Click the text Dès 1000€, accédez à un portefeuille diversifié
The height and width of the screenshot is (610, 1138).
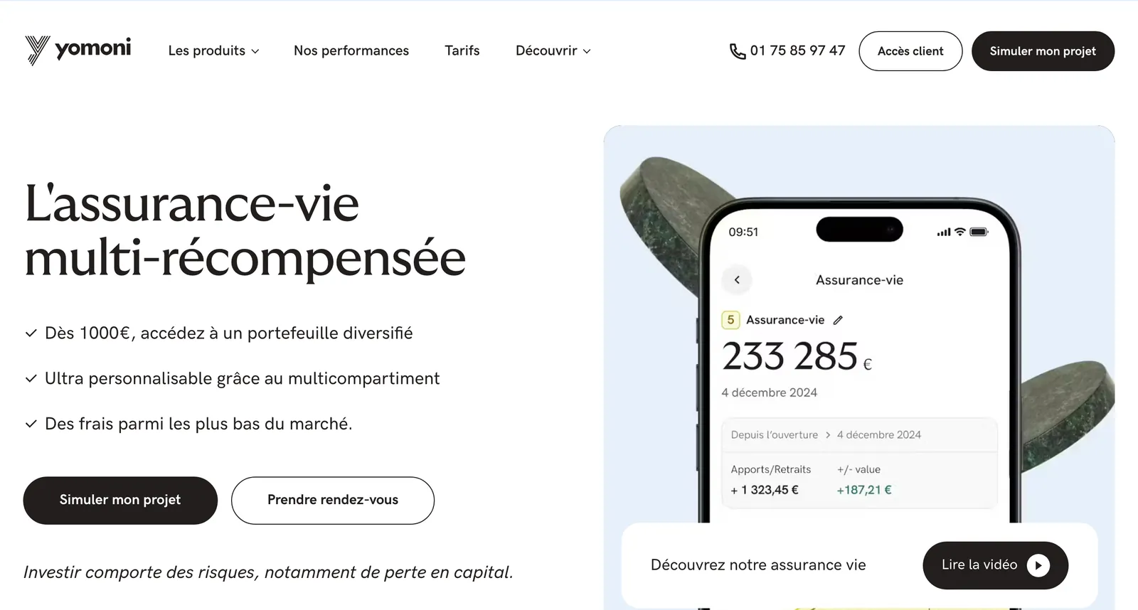[228, 333]
